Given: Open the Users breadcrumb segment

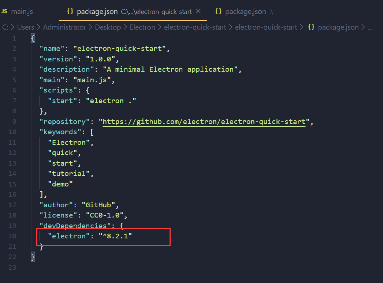Looking at the screenshot, I should tap(26, 27).
